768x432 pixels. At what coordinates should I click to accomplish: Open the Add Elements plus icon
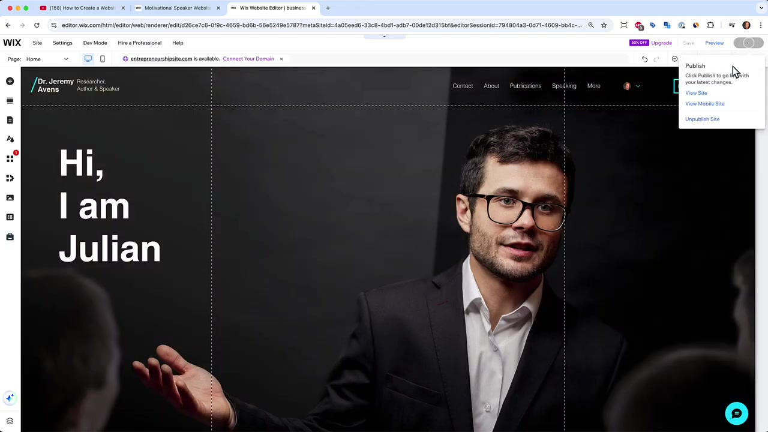pyautogui.click(x=10, y=81)
